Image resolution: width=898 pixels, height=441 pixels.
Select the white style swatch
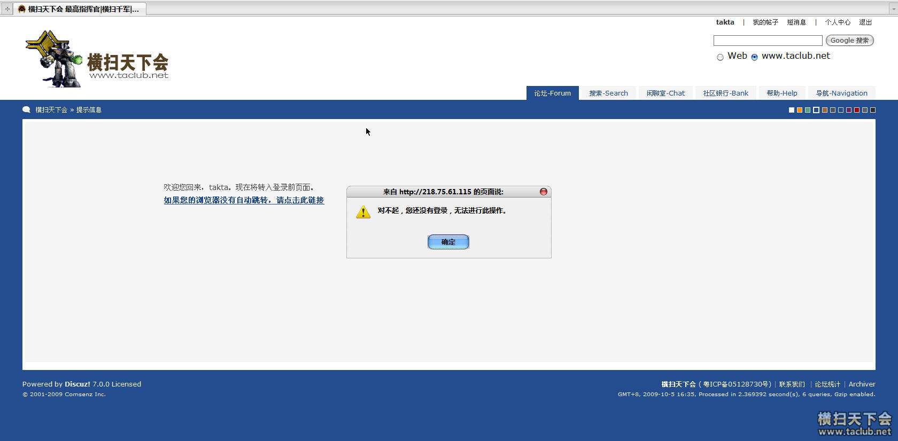tap(792, 110)
